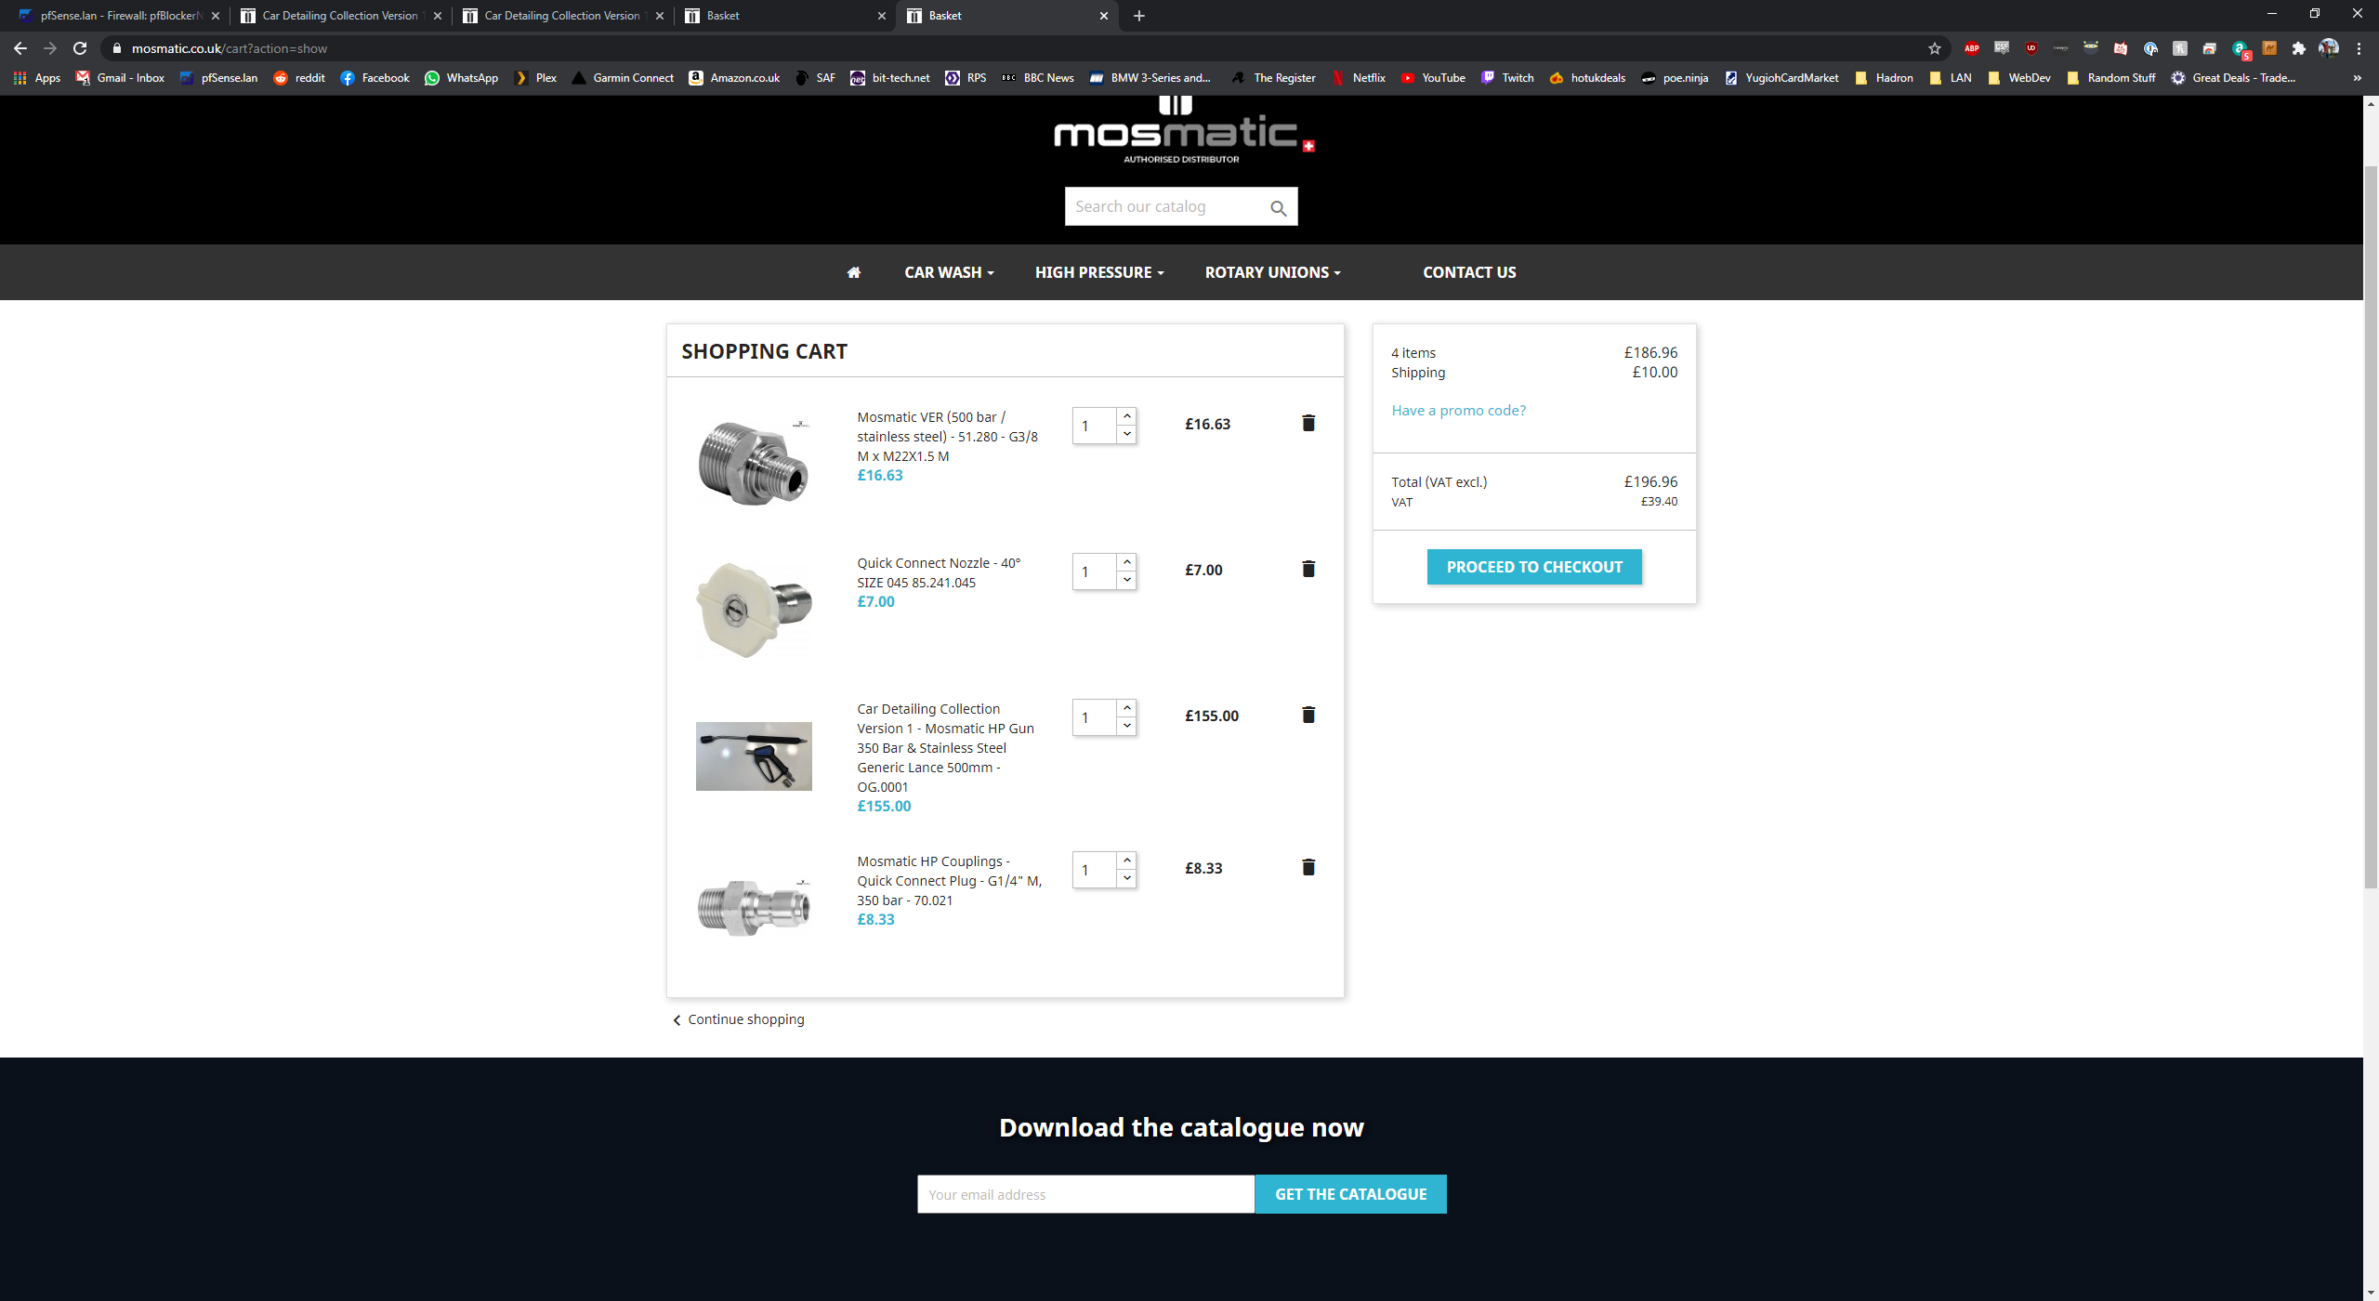Open the LAN bookmarks folder
Viewport: 2379px width, 1301px height.
1951,78
